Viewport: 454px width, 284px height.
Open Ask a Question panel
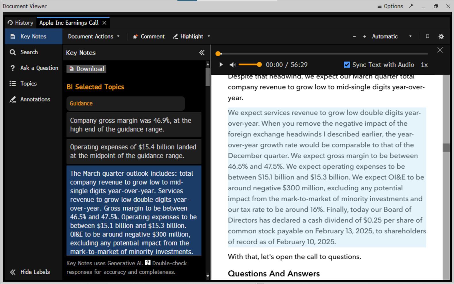pyautogui.click(x=34, y=68)
